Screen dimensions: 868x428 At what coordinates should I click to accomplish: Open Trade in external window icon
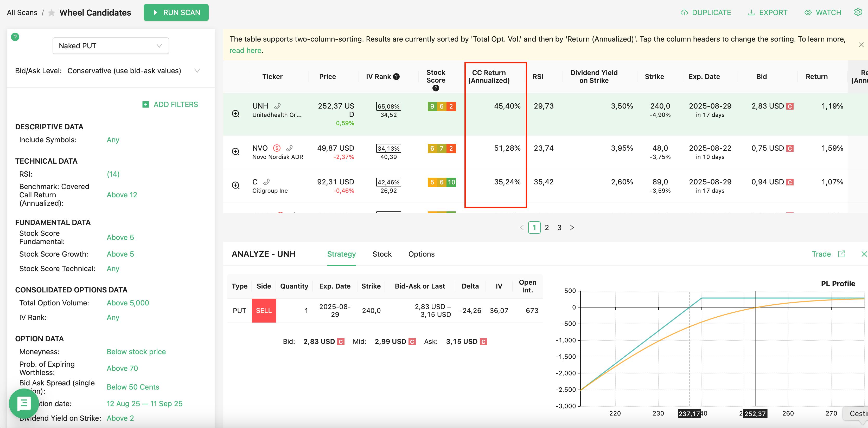click(841, 254)
